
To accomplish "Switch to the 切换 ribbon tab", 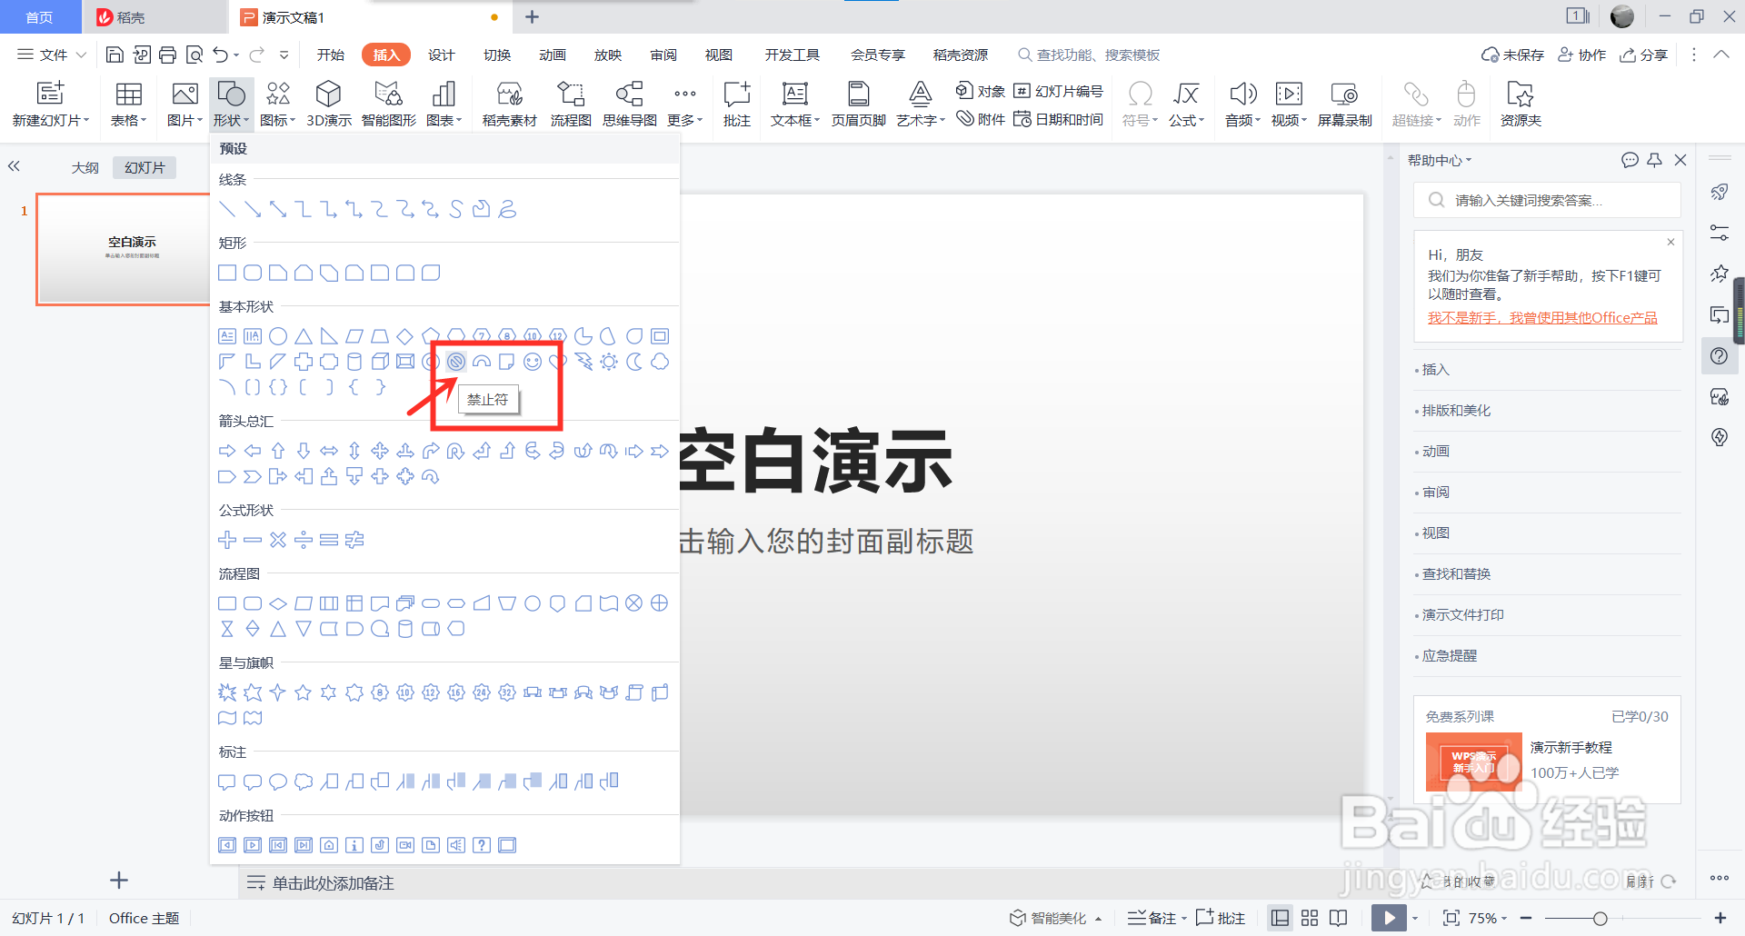I will coord(496,55).
